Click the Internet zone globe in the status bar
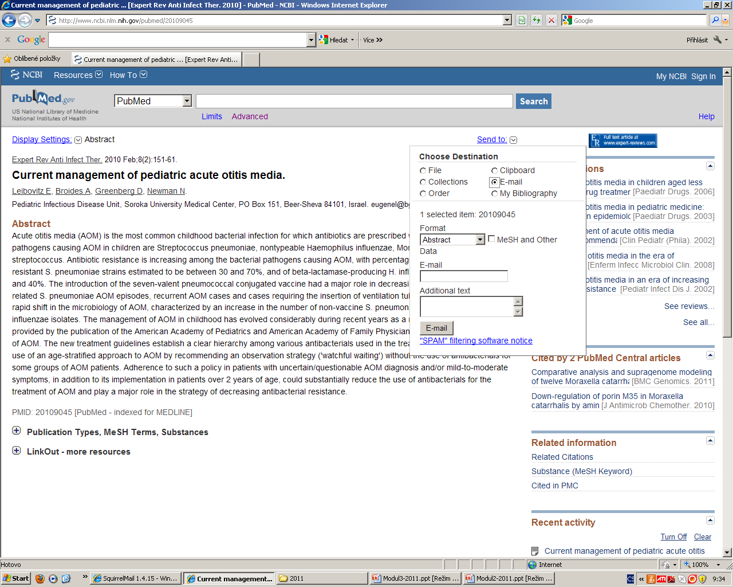The image size is (733, 587). click(x=532, y=565)
